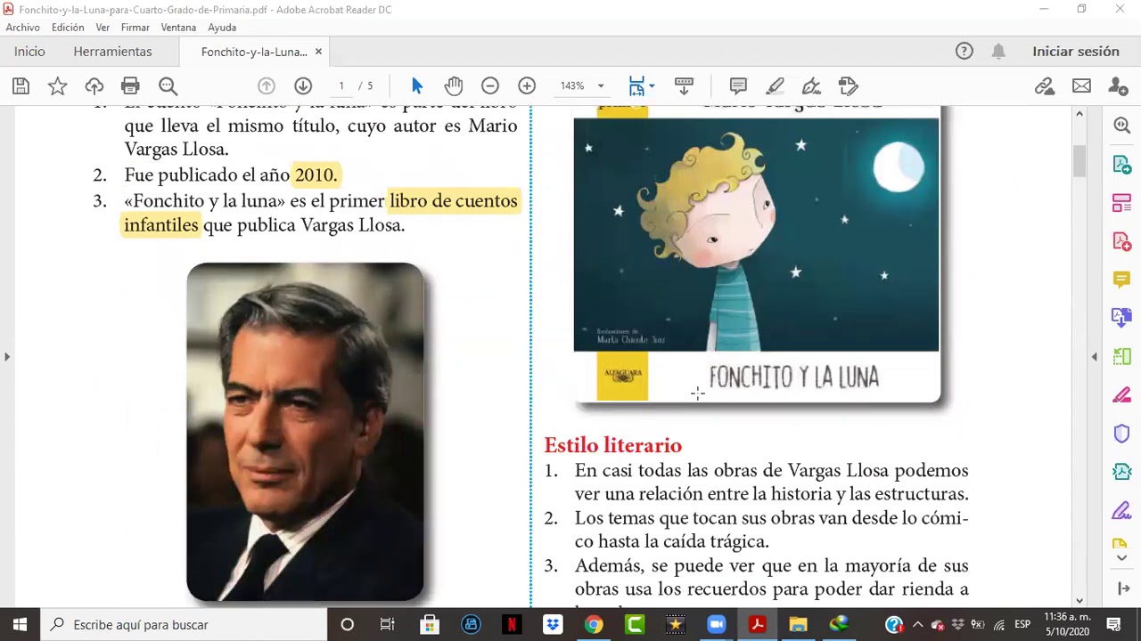This screenshot has width=1141, height=641.
Task: Zoom out with the minus button
Action: (x=490, y=86)
